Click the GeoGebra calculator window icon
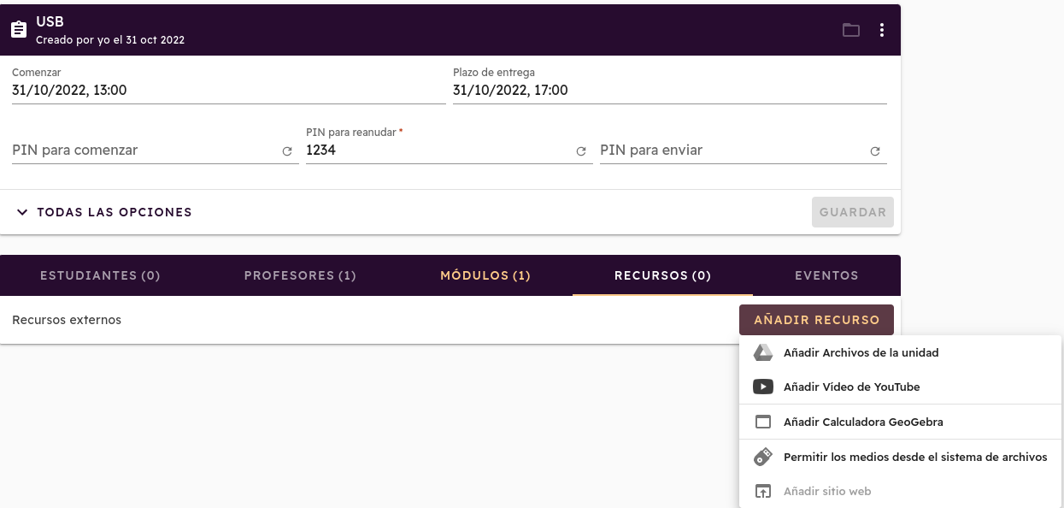 762,422
